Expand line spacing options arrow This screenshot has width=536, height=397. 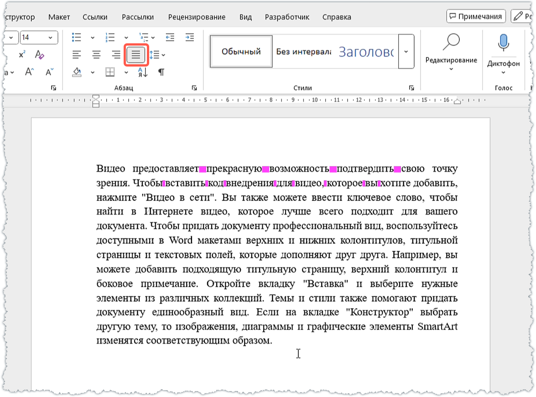click(x=163, y=55)
